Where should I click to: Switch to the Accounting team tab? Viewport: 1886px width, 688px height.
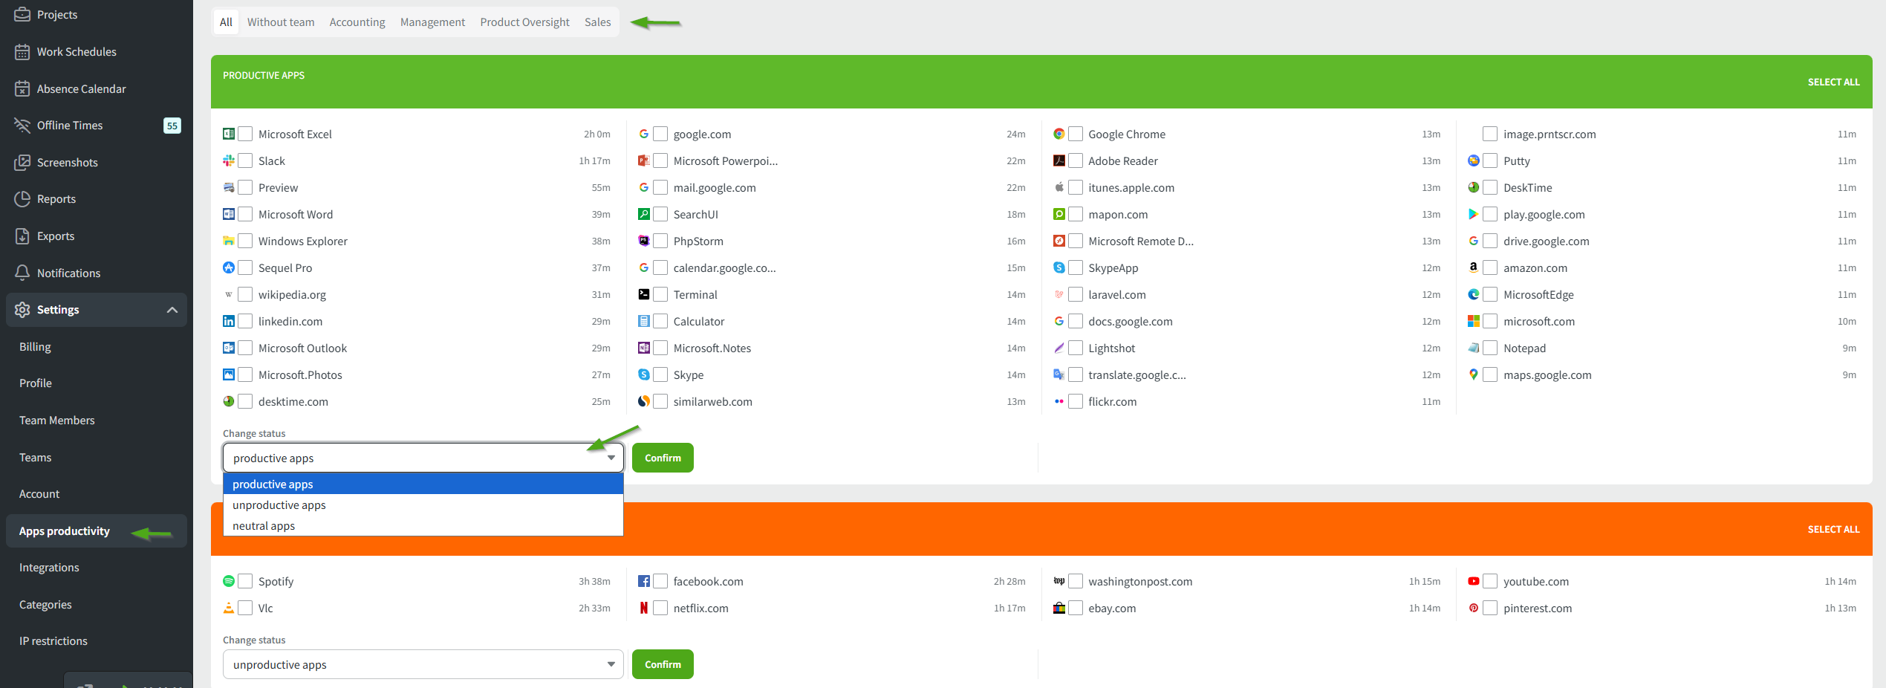point(357,22)
